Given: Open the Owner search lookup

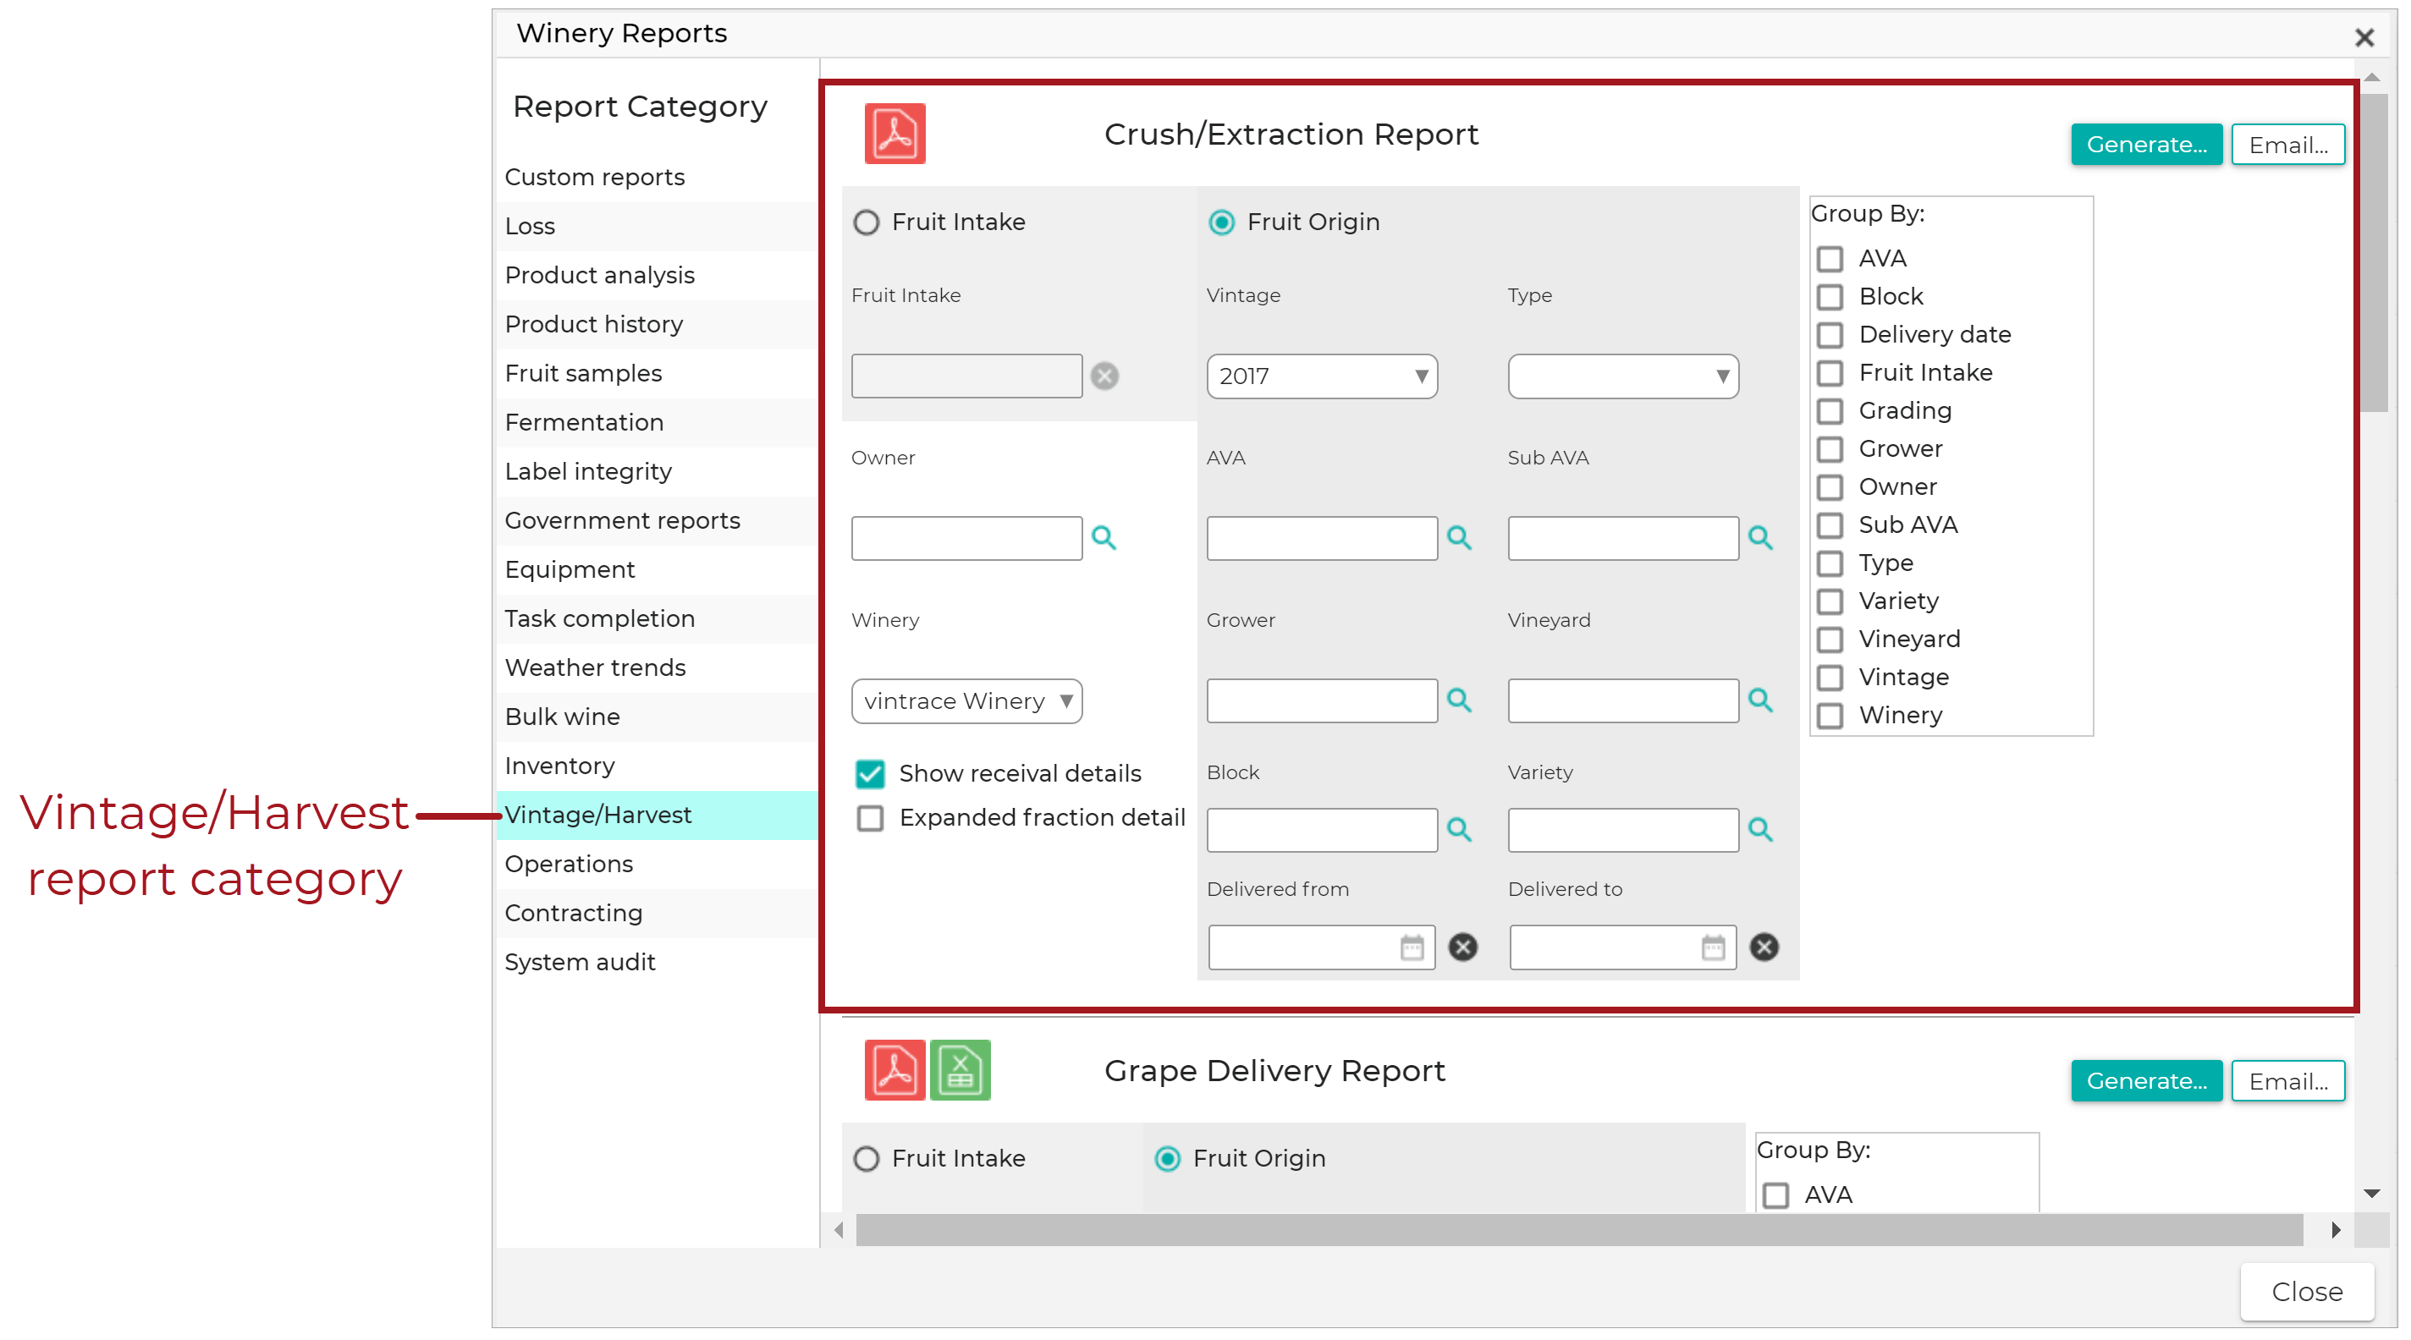Looking at the screenshot, I should coord(1104,538).
